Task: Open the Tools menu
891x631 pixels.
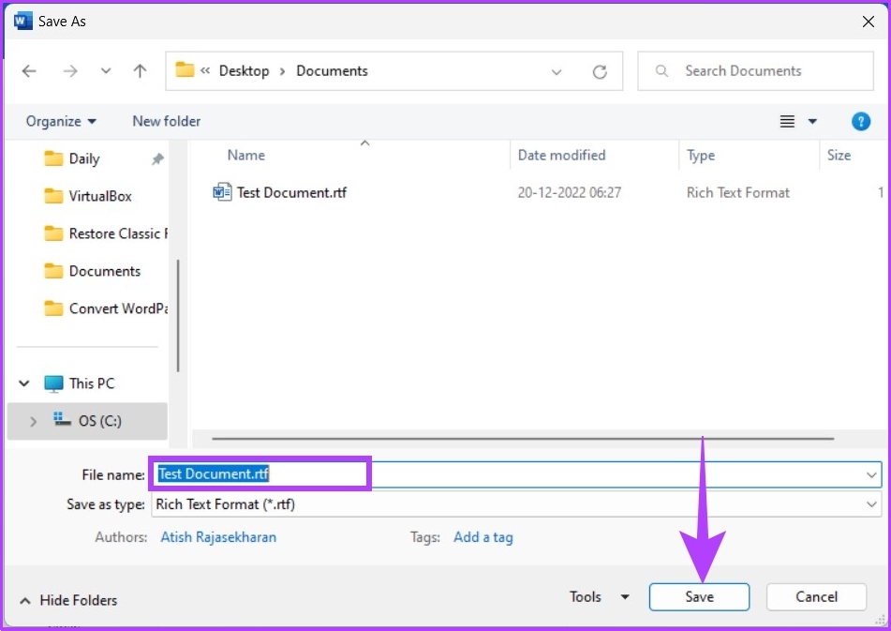Action: click(599, 597)
